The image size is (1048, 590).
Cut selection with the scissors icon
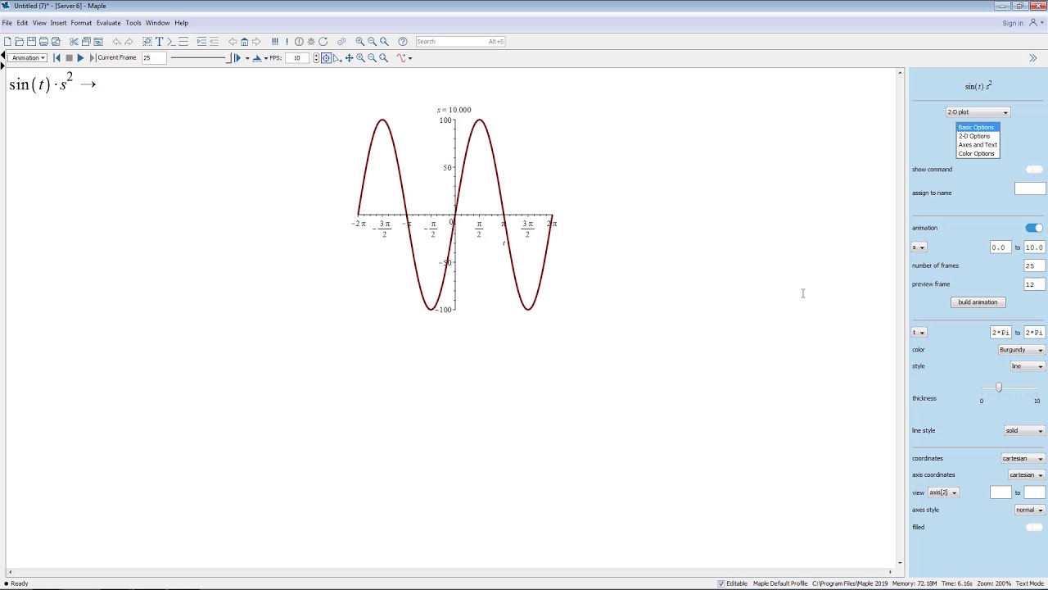click(74, 42)
